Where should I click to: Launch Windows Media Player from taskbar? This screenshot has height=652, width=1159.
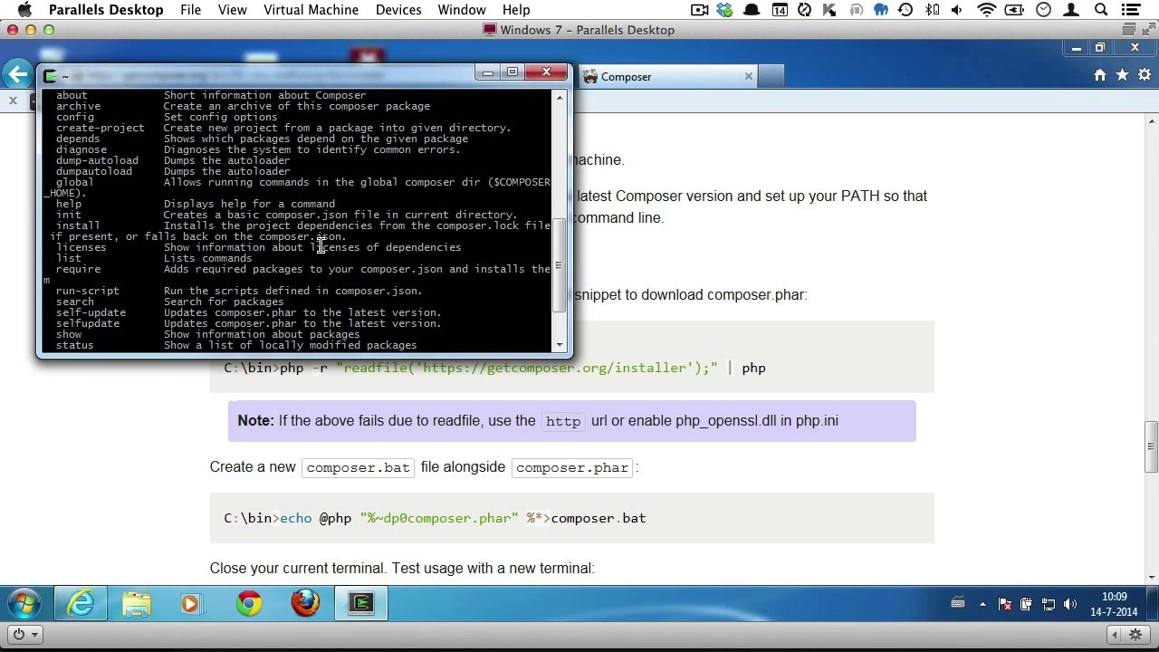[x=190, y=604]
